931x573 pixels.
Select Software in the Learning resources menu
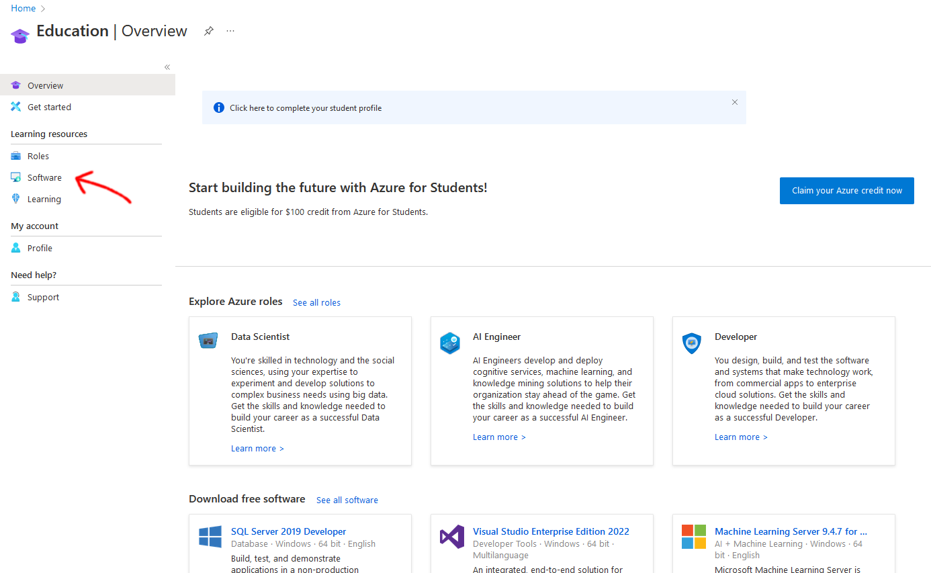[44, 177]
